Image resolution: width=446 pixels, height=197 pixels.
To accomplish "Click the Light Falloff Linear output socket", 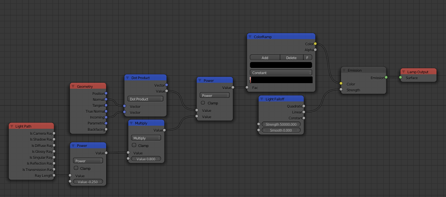I will point(304,112).
